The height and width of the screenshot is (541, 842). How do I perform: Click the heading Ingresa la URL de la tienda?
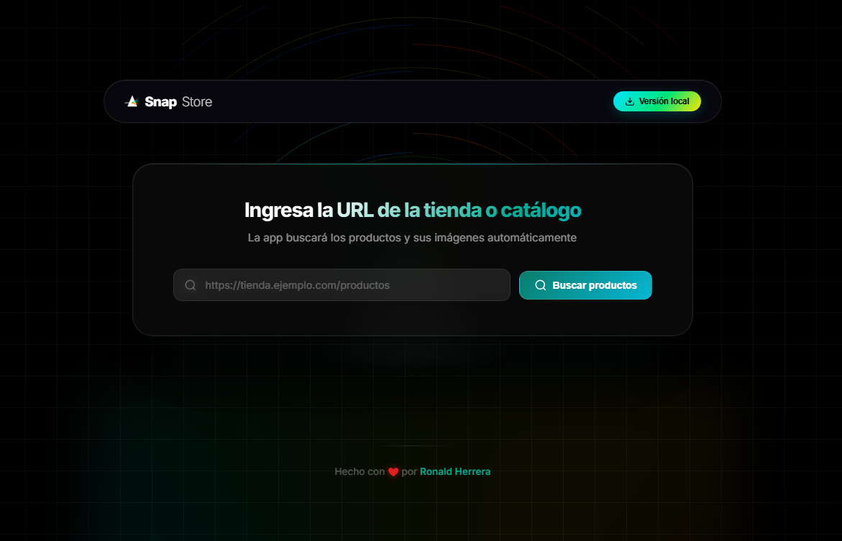point(413,210)
